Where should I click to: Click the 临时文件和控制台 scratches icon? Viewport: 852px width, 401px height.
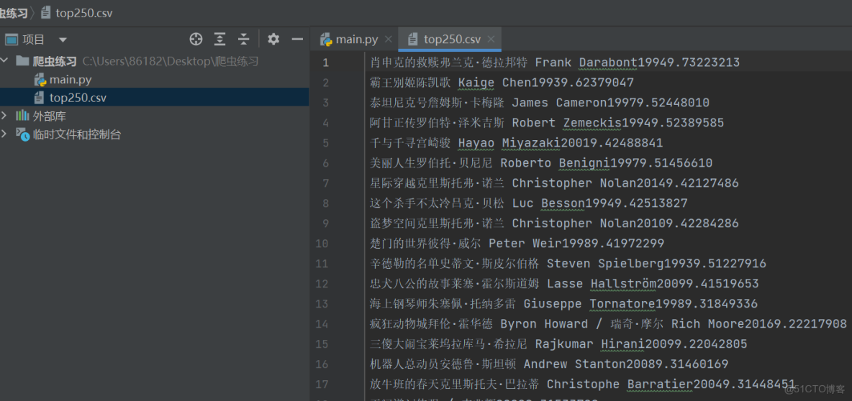pos(22,134)
